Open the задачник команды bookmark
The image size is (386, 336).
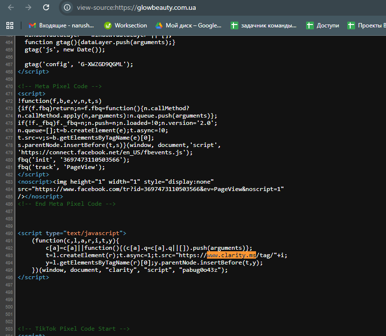[263, 25]
